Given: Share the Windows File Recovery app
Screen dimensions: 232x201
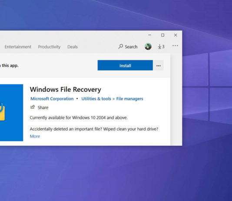Looking at the screenshot, I should (x=40, y=107).
